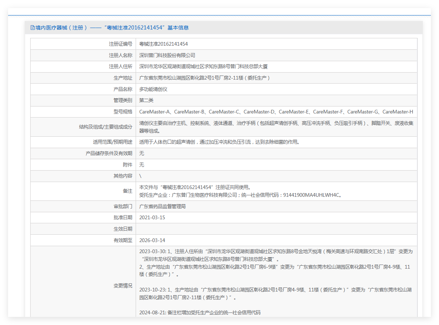Select approving department 广东省药品监督管理局
Image resolution: width=439 pixels, height=325 pixels.
point(163,206)
